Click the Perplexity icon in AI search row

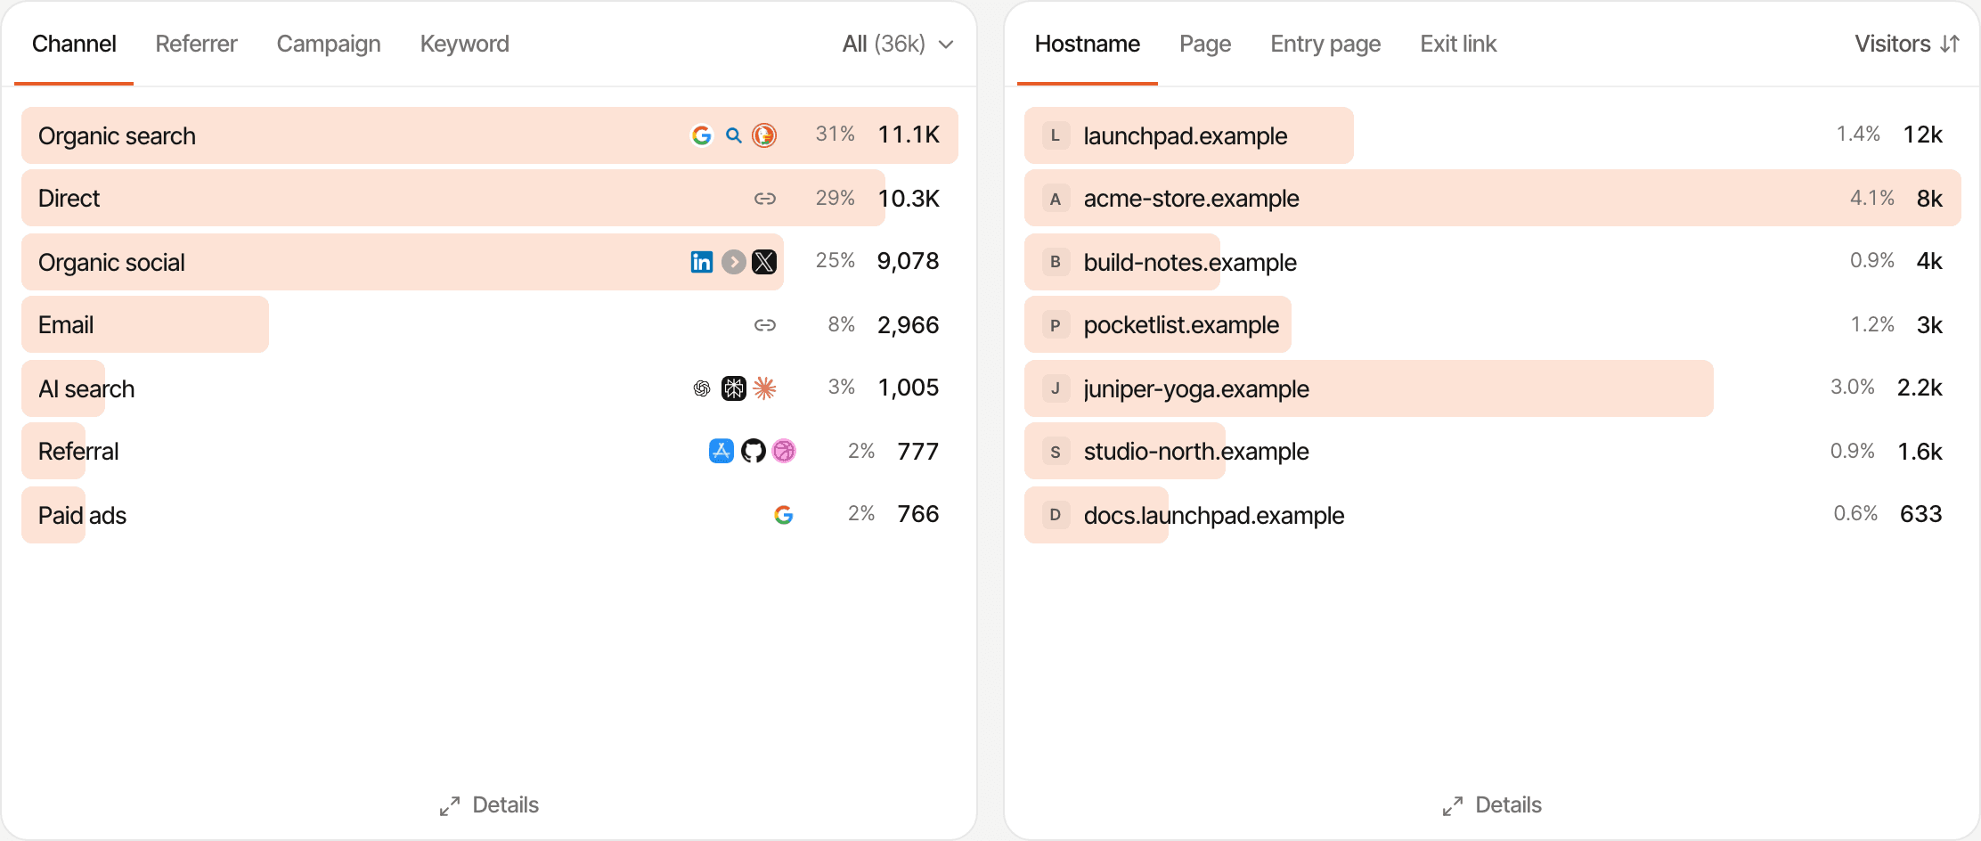coord(734,388)
